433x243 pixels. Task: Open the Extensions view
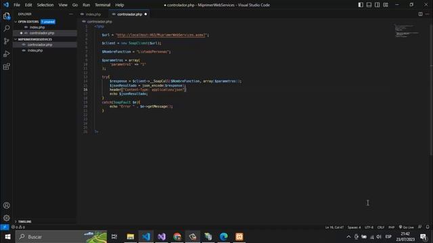tap(6, 66)
